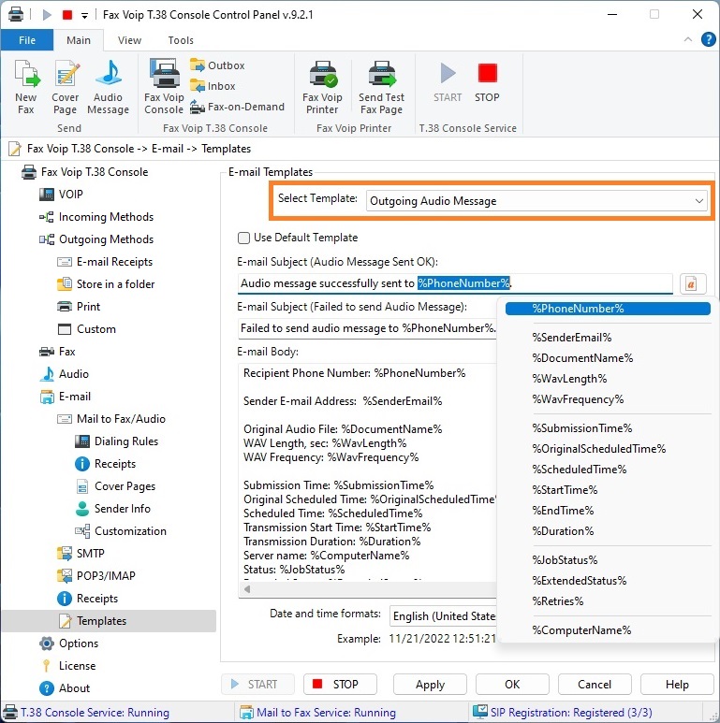Select Incoming Methods tree node

(96, 217)
